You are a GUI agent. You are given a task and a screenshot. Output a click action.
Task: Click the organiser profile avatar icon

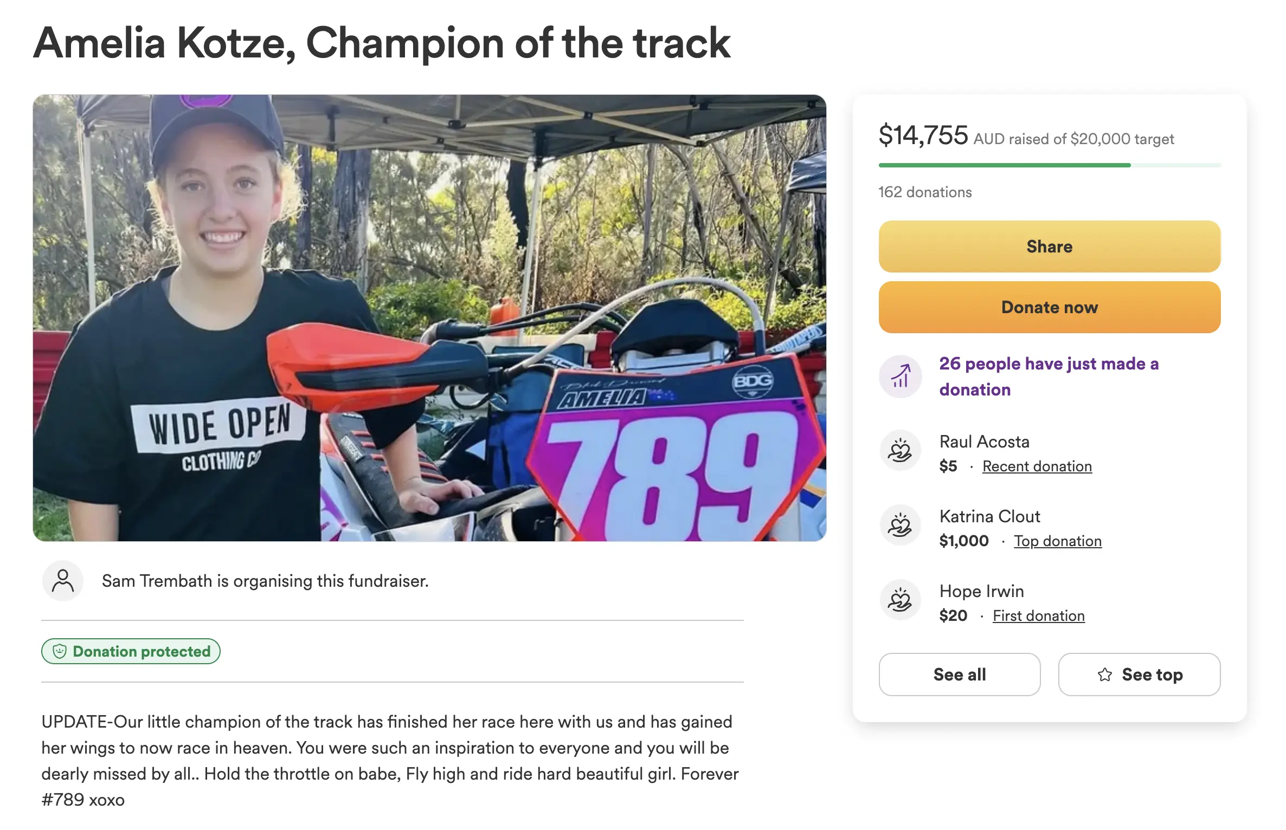point(63,581)
